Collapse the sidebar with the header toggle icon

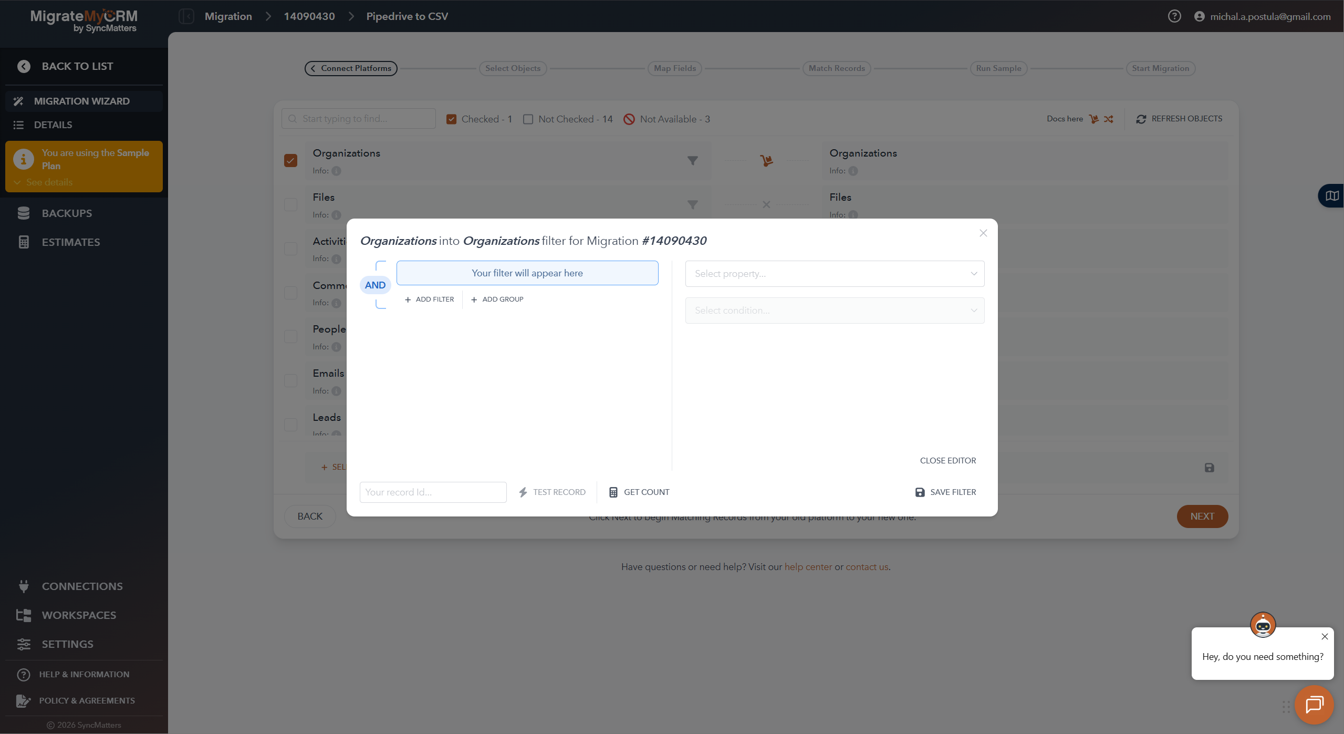pyautogui.click(x=186, y=16)
